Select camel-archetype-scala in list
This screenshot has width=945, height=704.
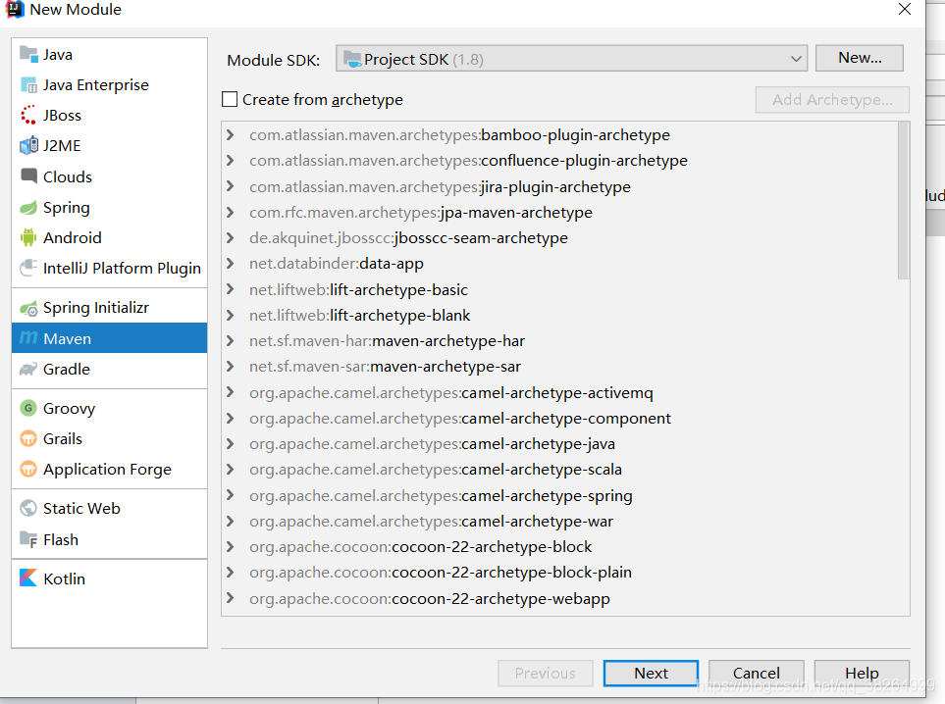click(x=435, y=469)
